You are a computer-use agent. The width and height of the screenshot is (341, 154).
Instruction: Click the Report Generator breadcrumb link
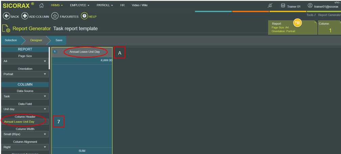click(329, 15)
